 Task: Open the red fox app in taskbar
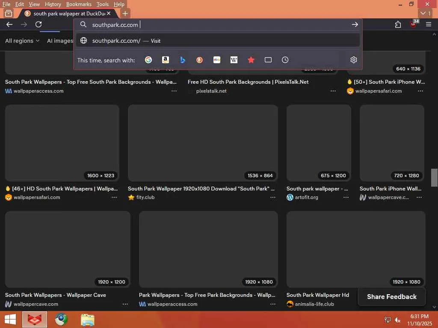(34, 319)
